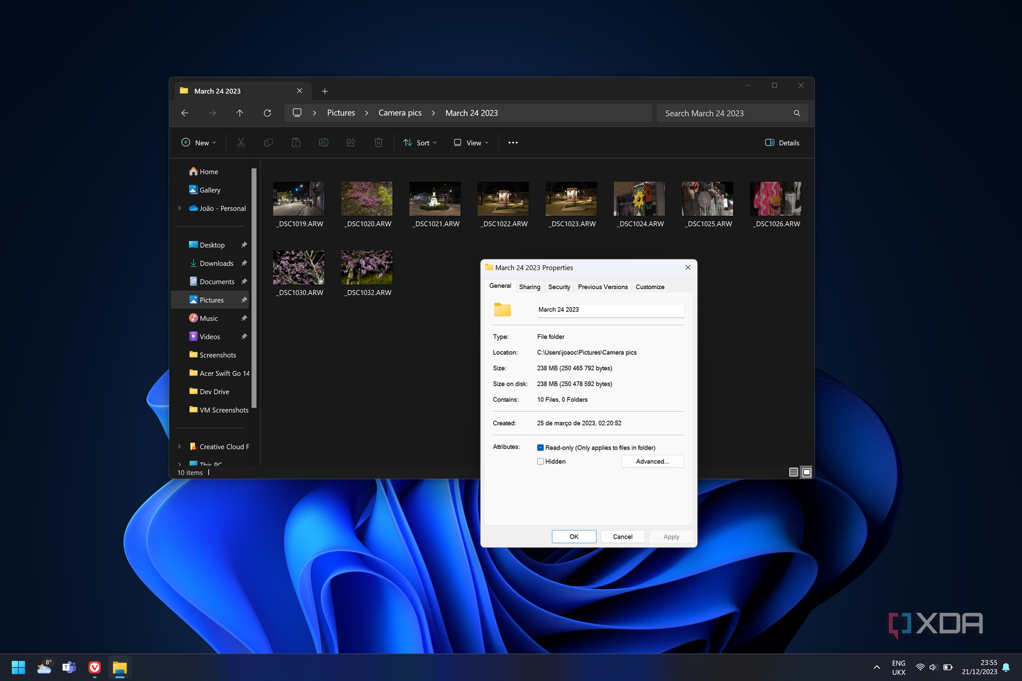Open Vivaldi from the taskbar
1022x681 pixels.
(x=94, y=667)
